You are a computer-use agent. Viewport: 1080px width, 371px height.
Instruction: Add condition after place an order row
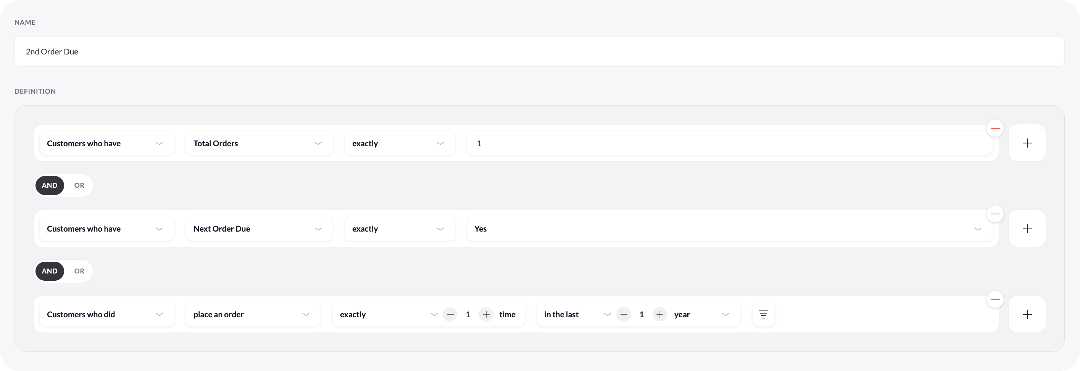(1027, 315)
